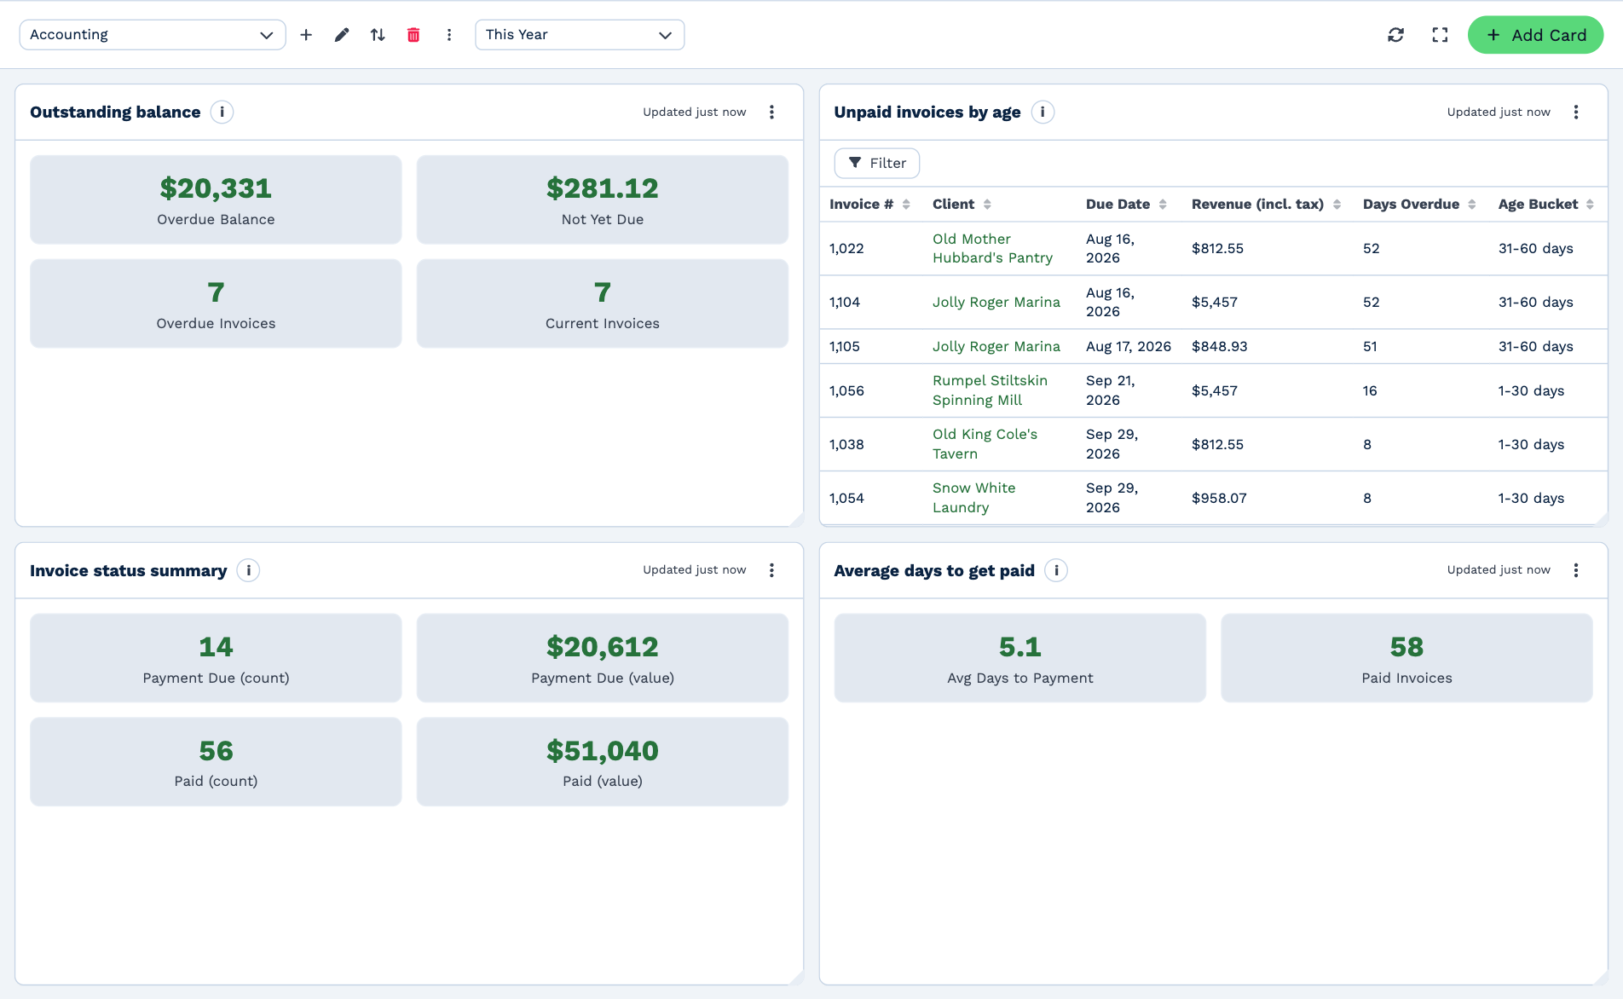
Task: Click the plus icon to add a dashboard
Action: [x=306, y=35]
